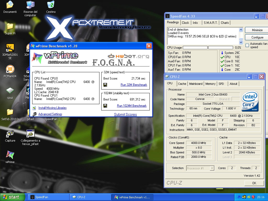Open SpeedFan Charts tab

click(225, 23)
